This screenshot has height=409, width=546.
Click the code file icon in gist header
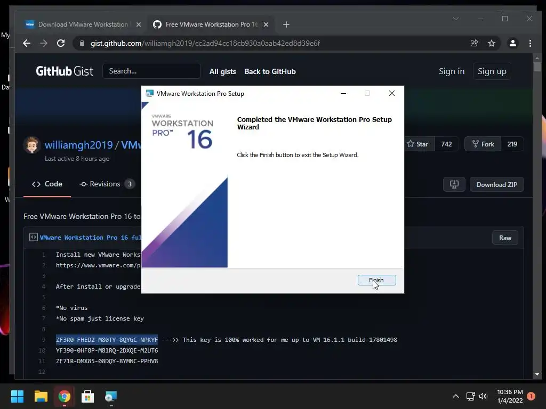click(34, 237)
